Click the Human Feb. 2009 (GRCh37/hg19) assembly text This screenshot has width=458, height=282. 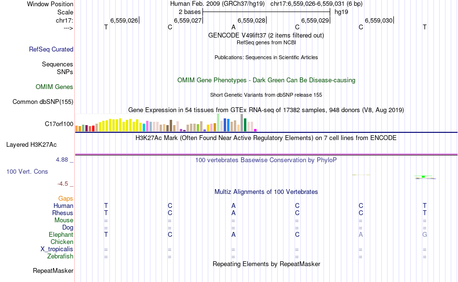point(217,4)
